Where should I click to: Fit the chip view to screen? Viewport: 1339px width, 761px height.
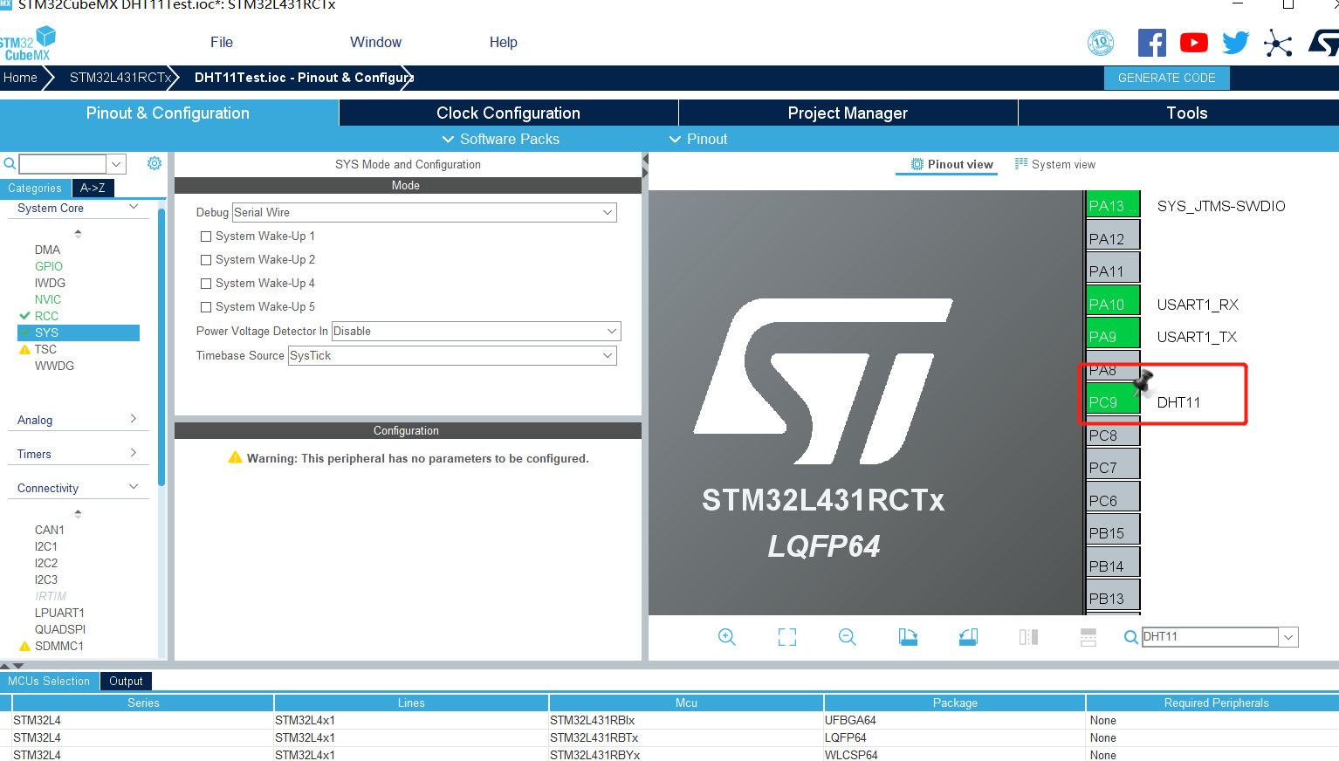point(786,637)
